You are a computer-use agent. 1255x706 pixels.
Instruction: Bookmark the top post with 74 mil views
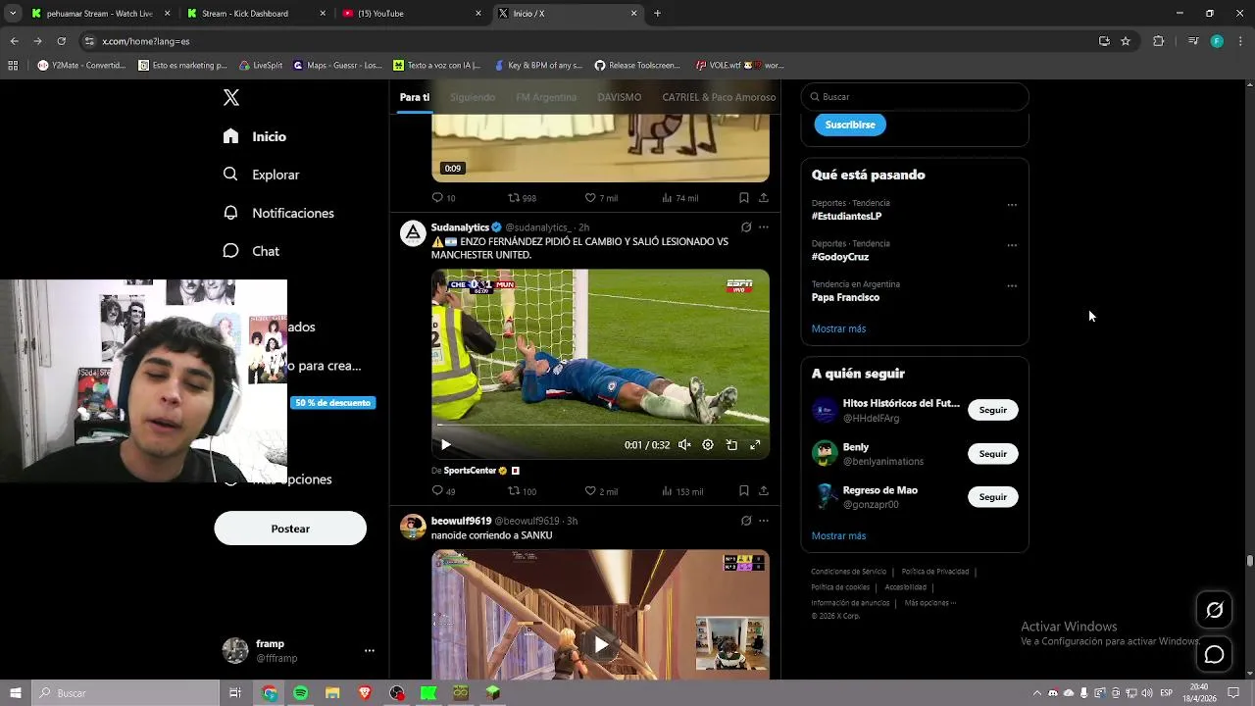coord(744,198)
